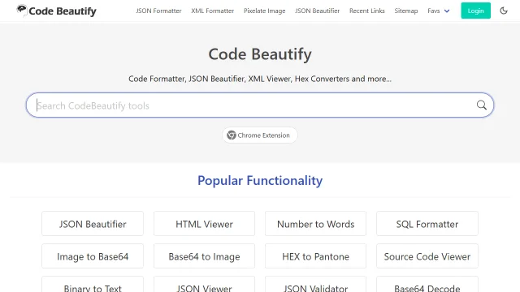Click the green Login button

475,11
